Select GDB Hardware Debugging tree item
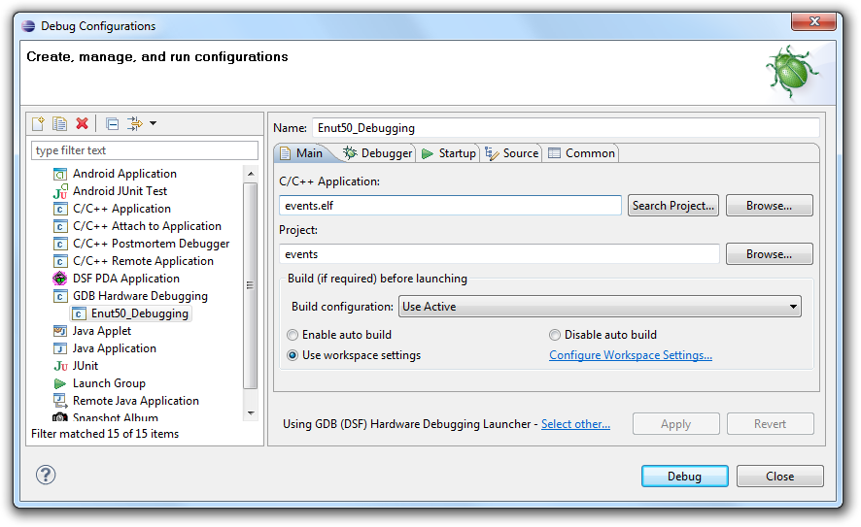This screenshot has height=527, width=861. click(139, 296)
